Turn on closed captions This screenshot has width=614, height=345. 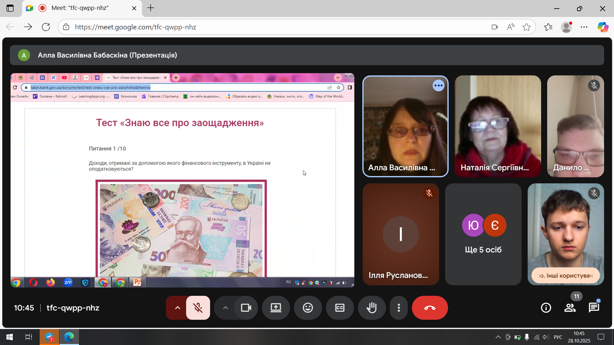pyautogui.click(x=340, y=308)
